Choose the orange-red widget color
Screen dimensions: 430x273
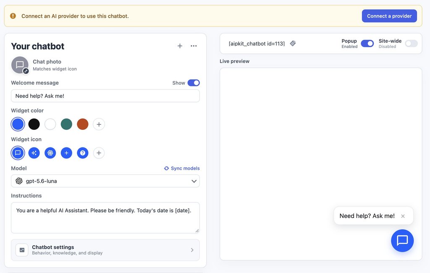83,124
